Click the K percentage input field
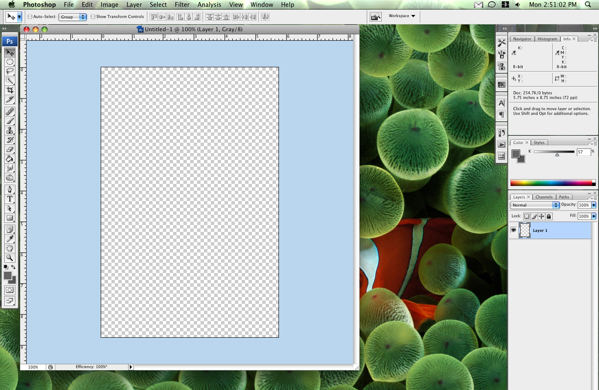Viewport: 599px width, 390px height. click(x=583, y=152)
